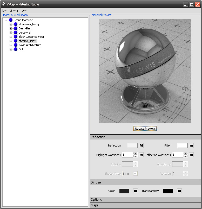This screenshot has height=209, width=202.
Task: Click the sphere icon next to beige wall
Action: [16, 33]
